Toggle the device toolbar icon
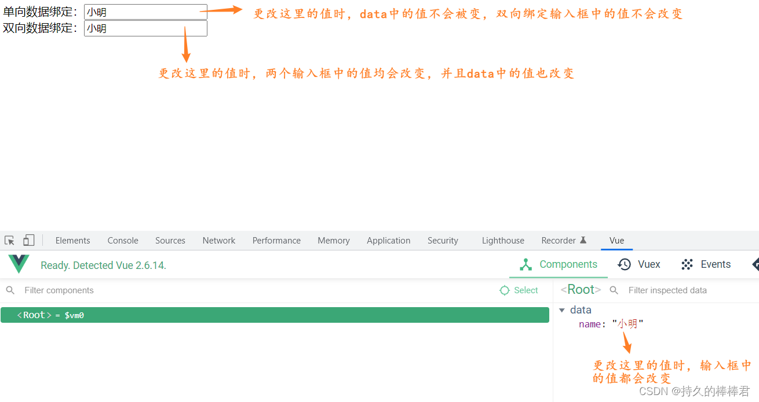This screenshot has width=759, height=402. (x=29, y=241)
